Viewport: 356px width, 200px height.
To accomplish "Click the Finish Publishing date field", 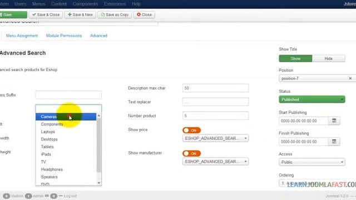I will 304,142.
